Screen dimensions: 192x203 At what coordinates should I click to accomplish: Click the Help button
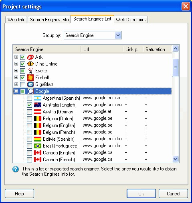(19, 194)
